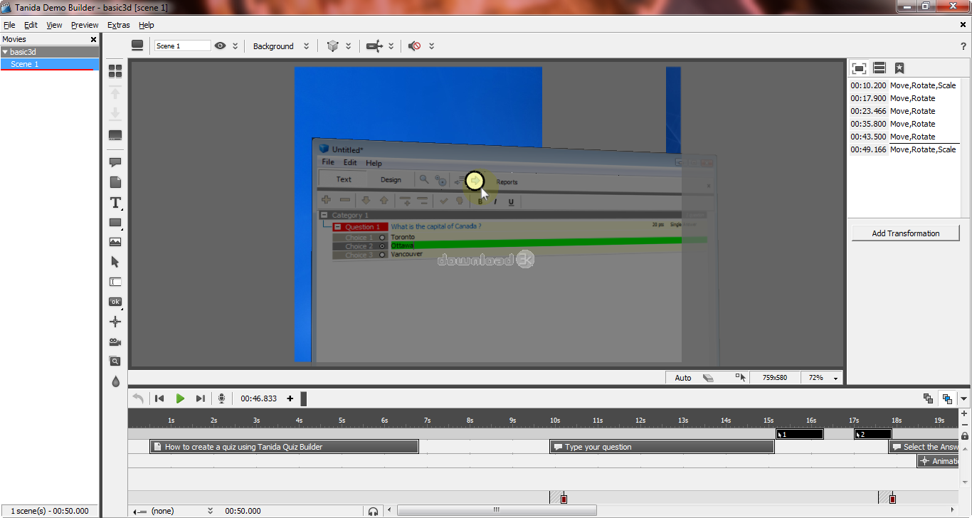The width and height of the screenshot is (972, 518).
Task: Expand the audio options chevron
Action: [432, 46]
